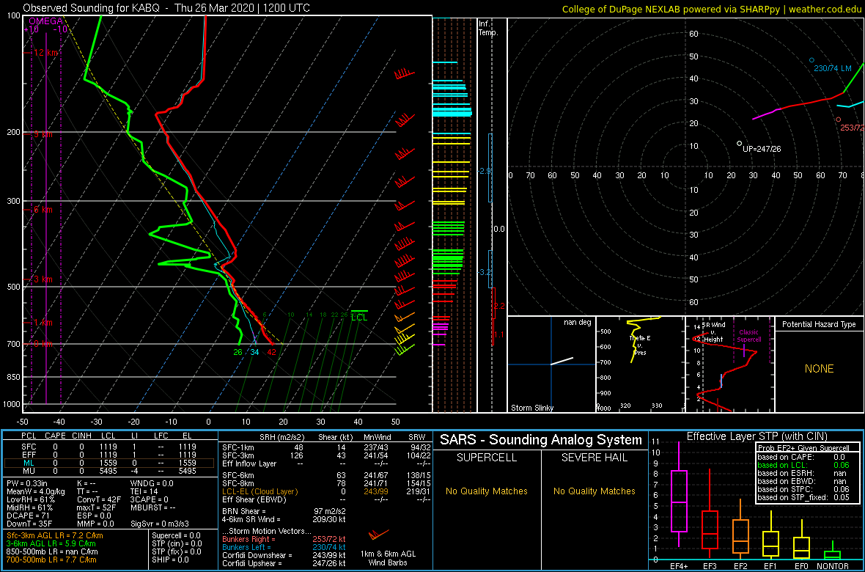Click the CINH column header
Image resolution: width=865 pixels, height=572 pixels.
pyautogui.click(x=82, y=436)
